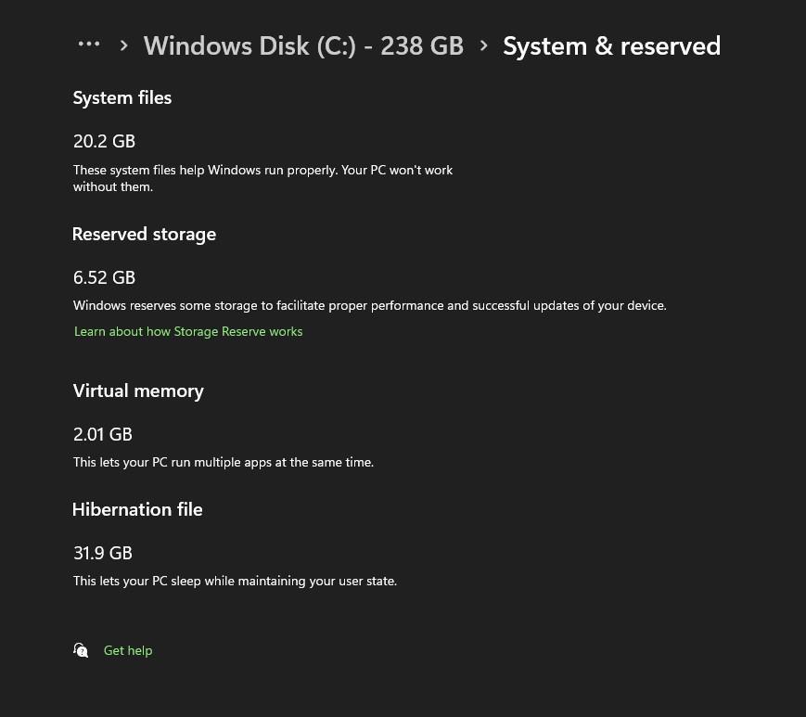Screen dimensions: 806x717
Task: Open the breadcrumb ellipsis menu
Action: pos(89,45)
